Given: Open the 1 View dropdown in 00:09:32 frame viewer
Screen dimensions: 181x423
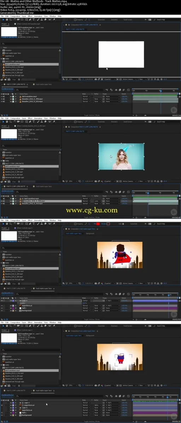Looking at the screenshot, I should point(141,385).
